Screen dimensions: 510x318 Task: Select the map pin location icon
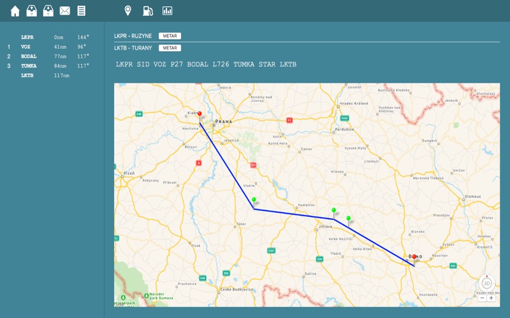(x=127, y=11)
